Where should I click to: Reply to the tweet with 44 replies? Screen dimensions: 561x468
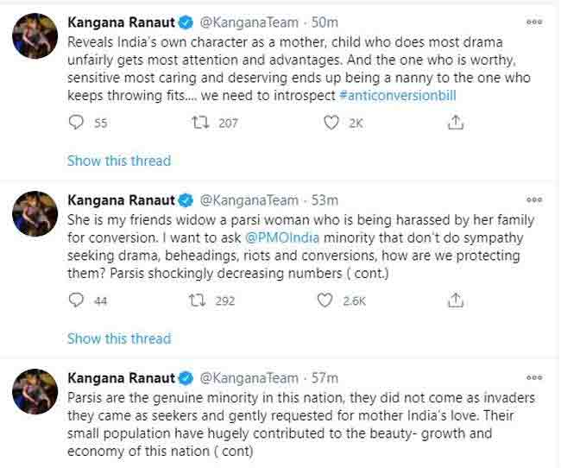(x=77, y=300)
